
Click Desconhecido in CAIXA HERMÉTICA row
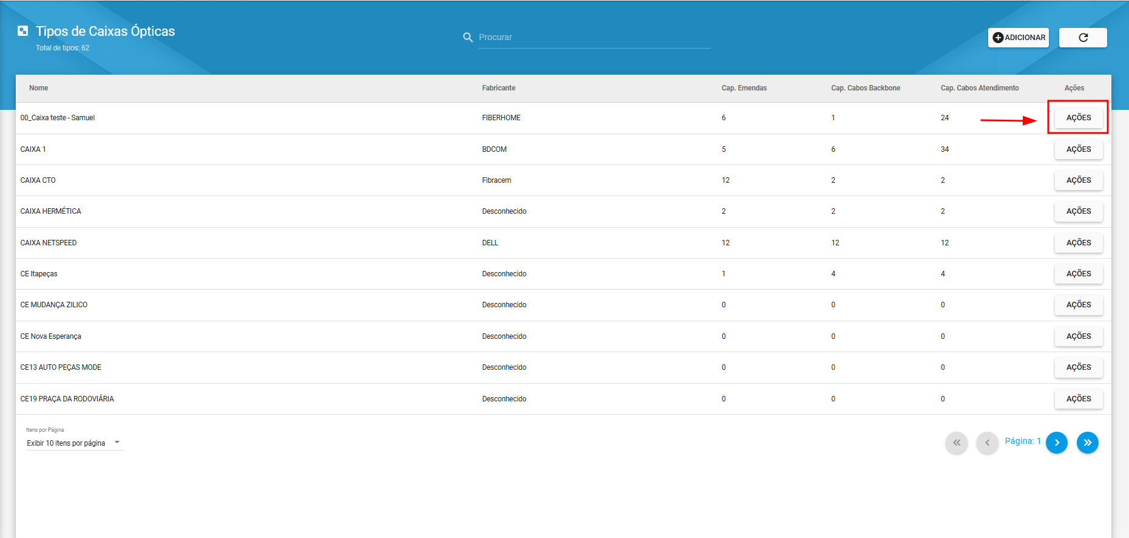click(504, 211)
